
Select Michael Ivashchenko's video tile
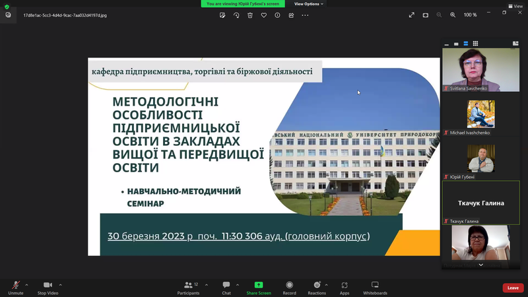click(481, 114)
